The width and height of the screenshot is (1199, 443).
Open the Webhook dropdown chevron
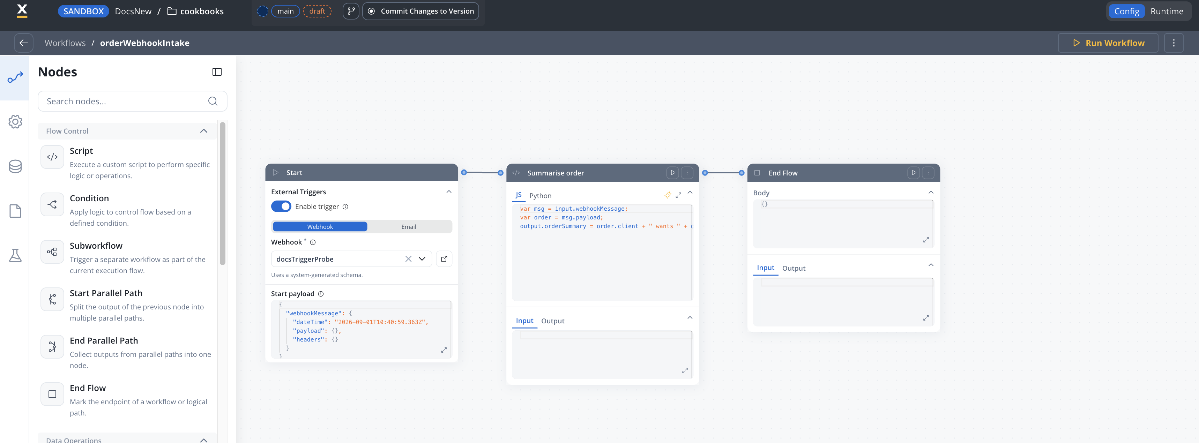tap(422, 259)
